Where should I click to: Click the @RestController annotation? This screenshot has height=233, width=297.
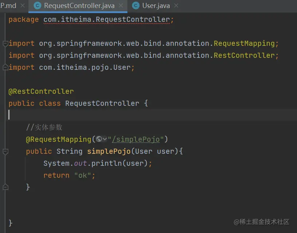41,92
